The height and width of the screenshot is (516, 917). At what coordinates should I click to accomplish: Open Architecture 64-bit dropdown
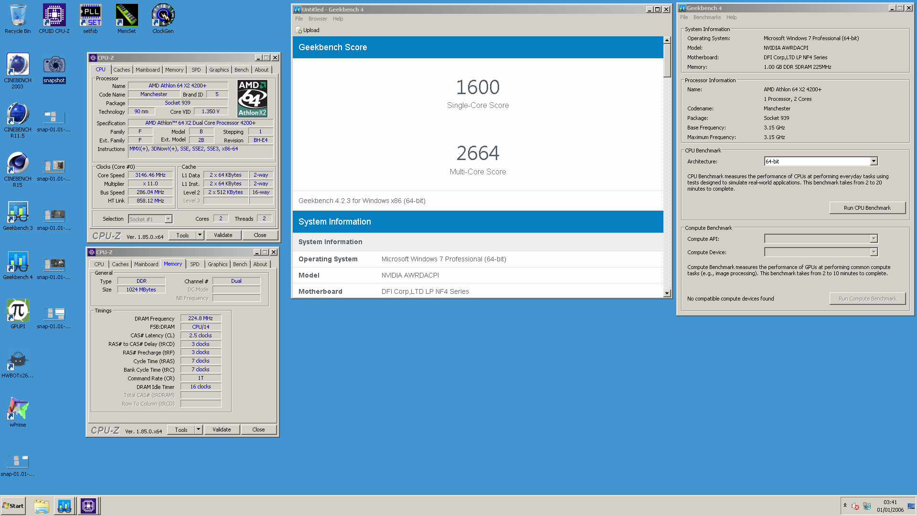click(874, 161)
